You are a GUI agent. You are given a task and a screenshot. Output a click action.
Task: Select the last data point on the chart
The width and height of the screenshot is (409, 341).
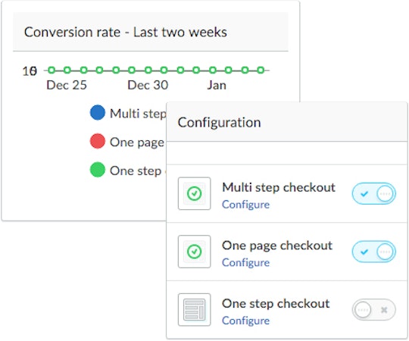(x=261, y=70)
